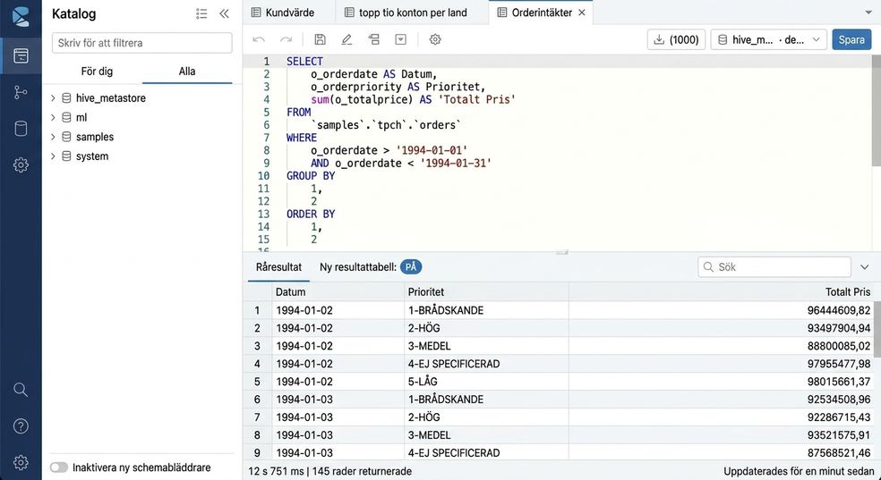Open the help question mark icon
Screen dimensions: 881x480
click(x=21, y=426)
